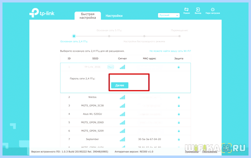Click signal bars for September network
The image size is (251, 158).
tap(122, 139)
